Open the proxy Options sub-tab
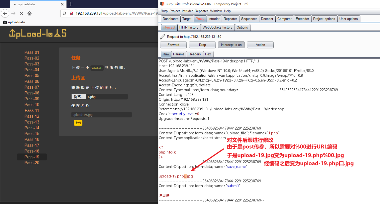Image resolution: width=380 pixels, height=204 pixels. pos(242,27)
